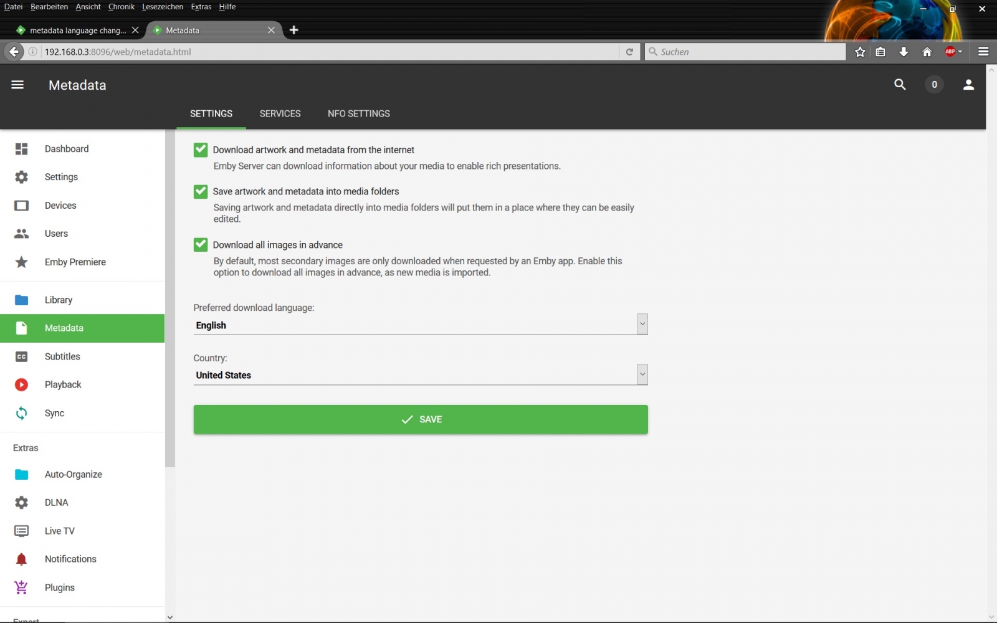This screenshot has height=623, width=997.
Task: Open the Adblock Plus toolbar icon
Action: [950, 52]
